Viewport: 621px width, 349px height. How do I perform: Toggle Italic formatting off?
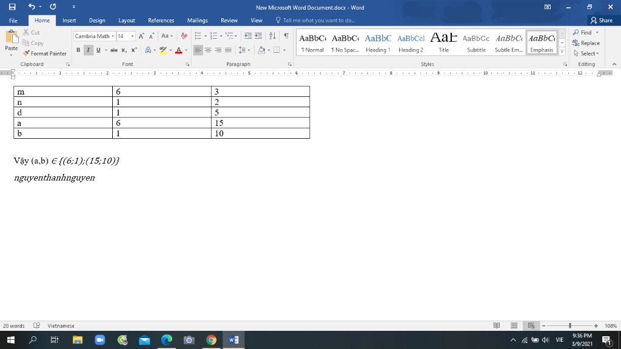tap(89, 50)
